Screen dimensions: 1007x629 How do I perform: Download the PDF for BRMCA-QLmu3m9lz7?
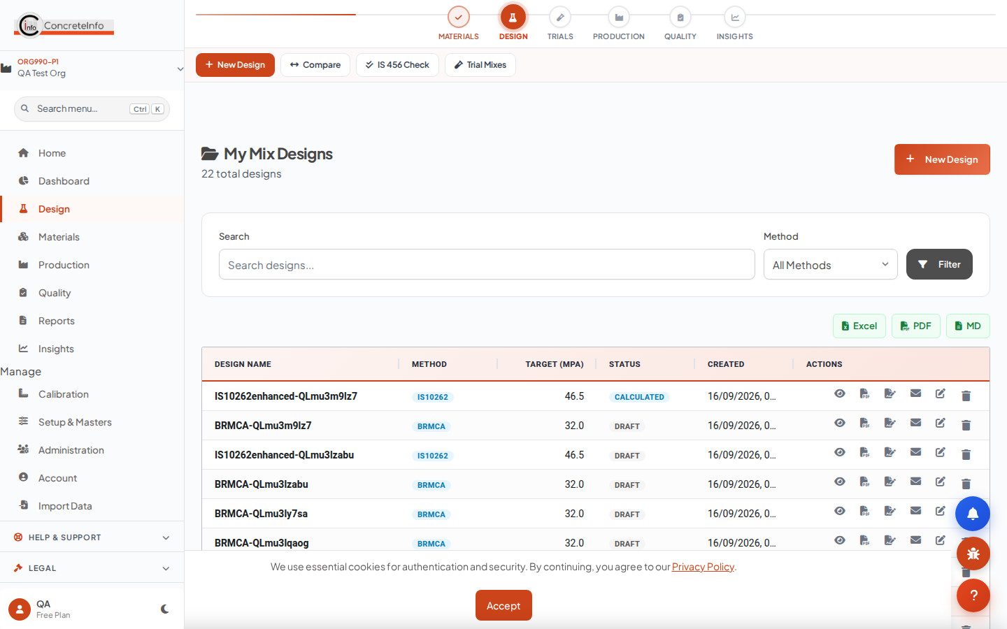865,423
